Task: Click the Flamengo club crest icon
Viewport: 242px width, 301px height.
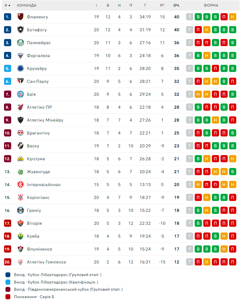Action: pyautogui.click(x=20, y=17)
